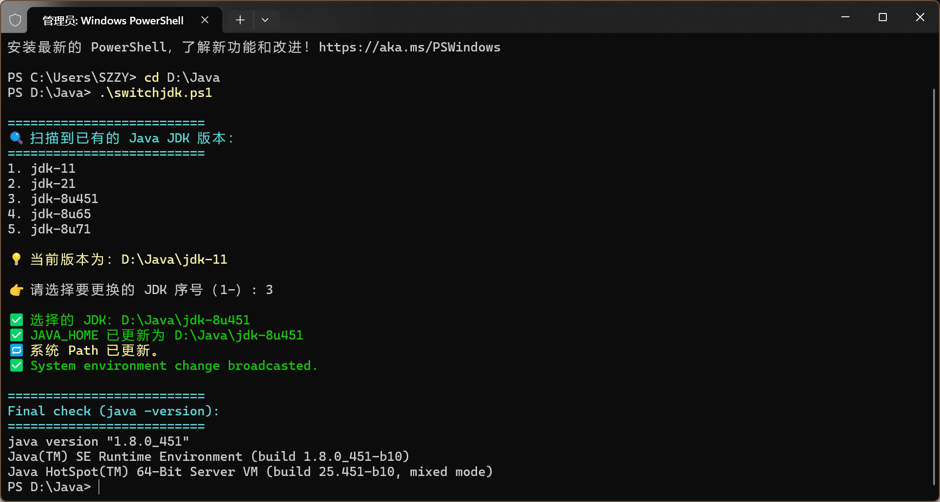
Task: Click the blue sync icon beside 系统 Path 已更新
Action: (x=16, y=350)
